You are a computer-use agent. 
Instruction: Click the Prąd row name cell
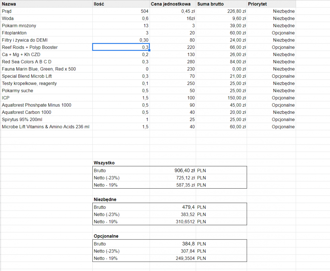[46, 11]
